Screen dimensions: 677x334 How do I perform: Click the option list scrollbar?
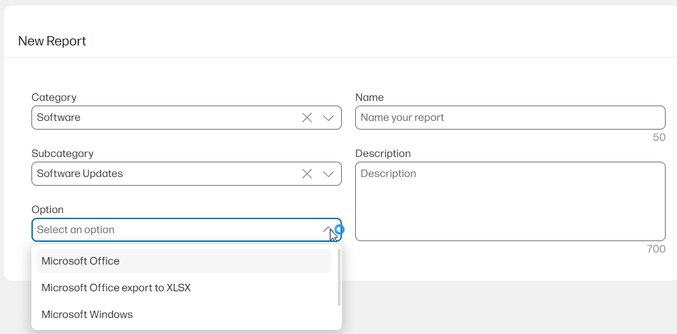(x=339, y=277)
